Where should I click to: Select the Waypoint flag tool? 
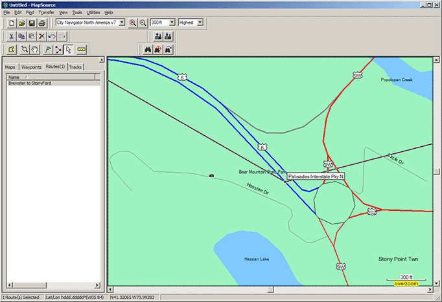(x=48, y=50)
